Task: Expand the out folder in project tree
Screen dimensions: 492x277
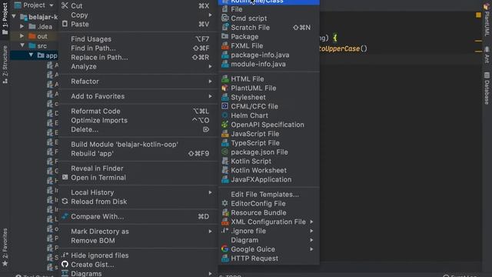Action: 22,36
